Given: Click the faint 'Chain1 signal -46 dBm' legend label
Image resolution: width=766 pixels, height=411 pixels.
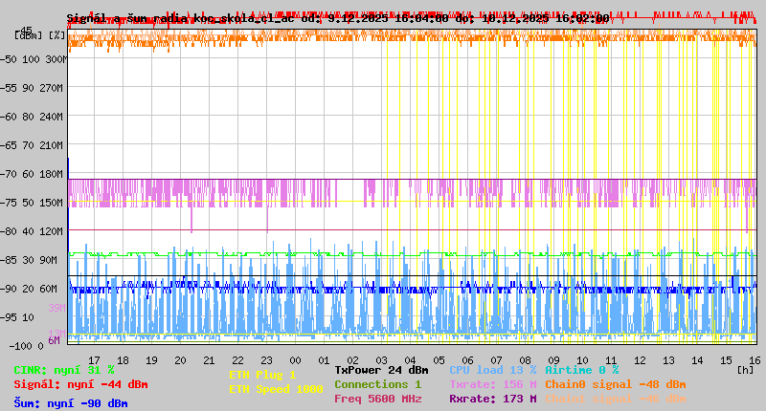Looking at the screenshot, I should [x=616, y=399].
